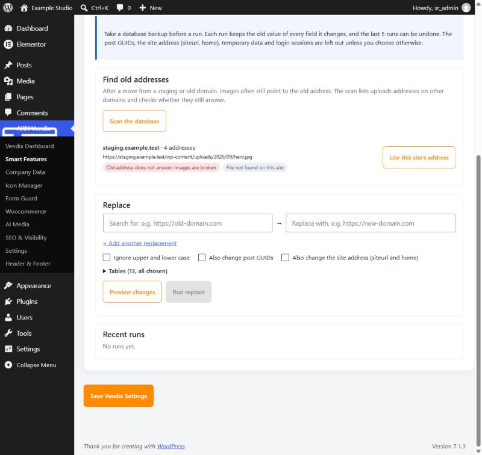Open the Howdy, sr_admin account menu
The height and width of the screenshot is (455, 482).
pyautogui.click(x=442, y=8)
